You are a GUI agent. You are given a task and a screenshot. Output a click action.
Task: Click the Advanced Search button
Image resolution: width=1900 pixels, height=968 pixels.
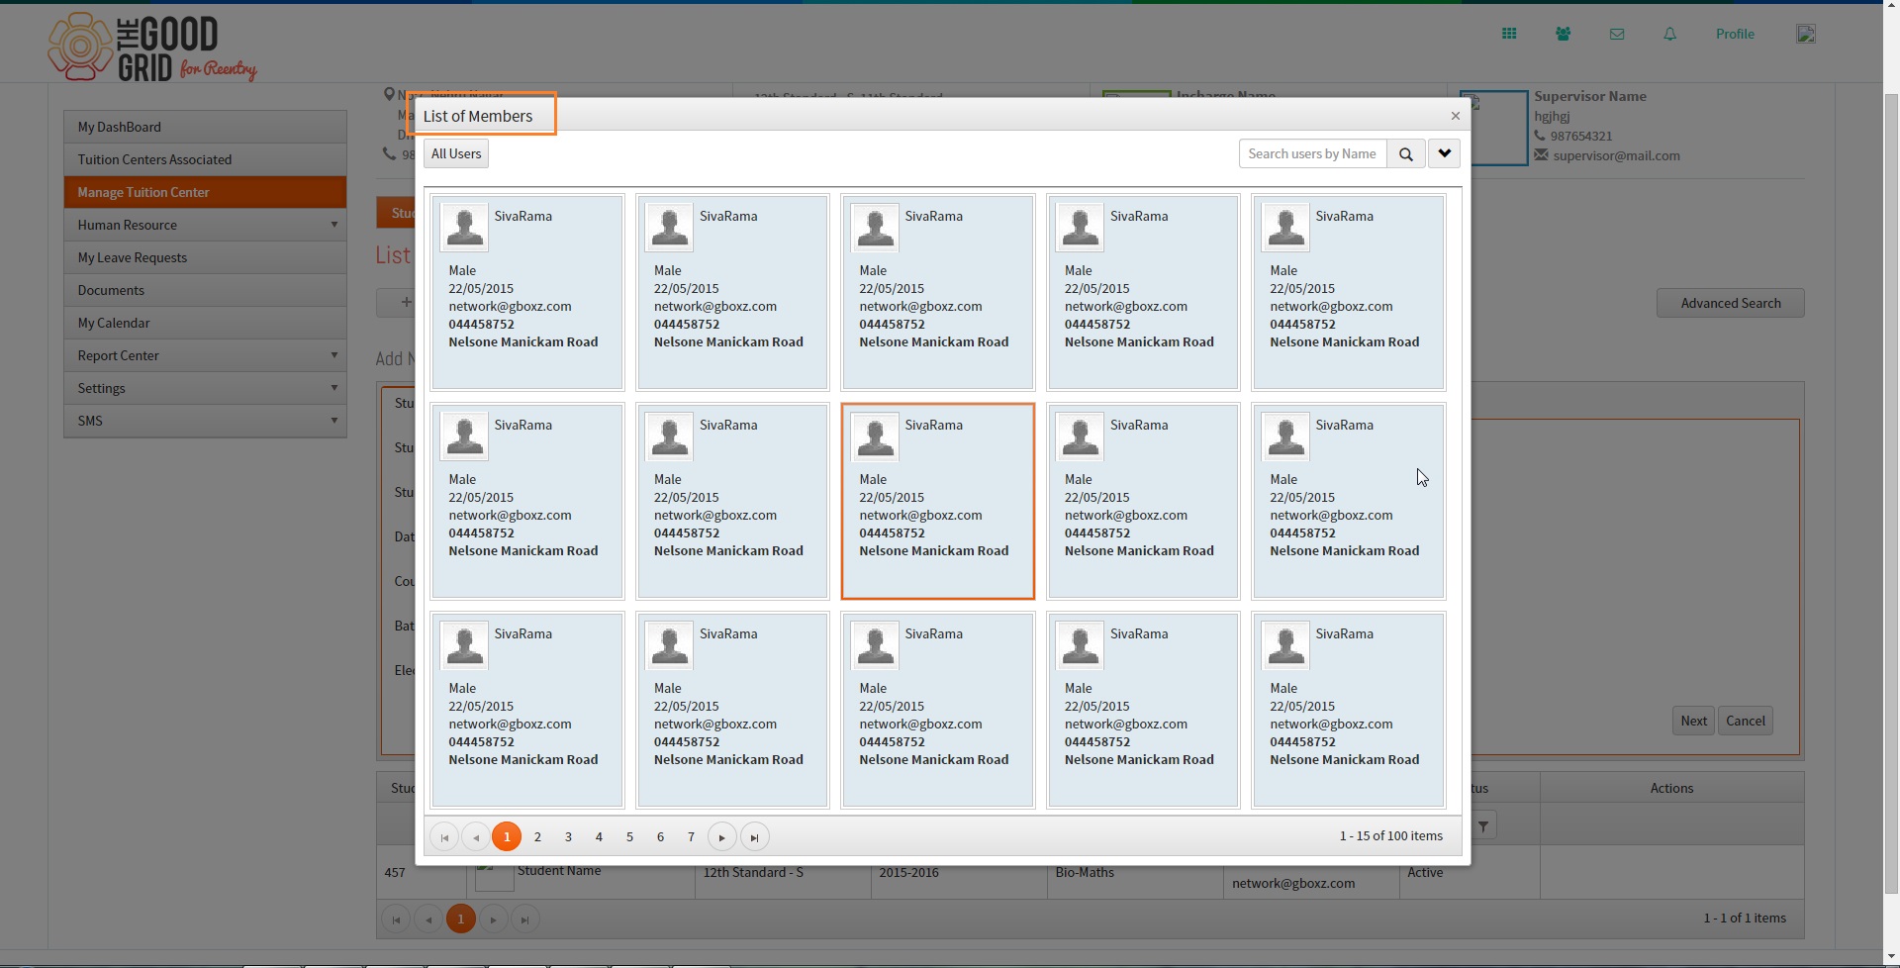pyautogui.click(x=1730, y=303)
